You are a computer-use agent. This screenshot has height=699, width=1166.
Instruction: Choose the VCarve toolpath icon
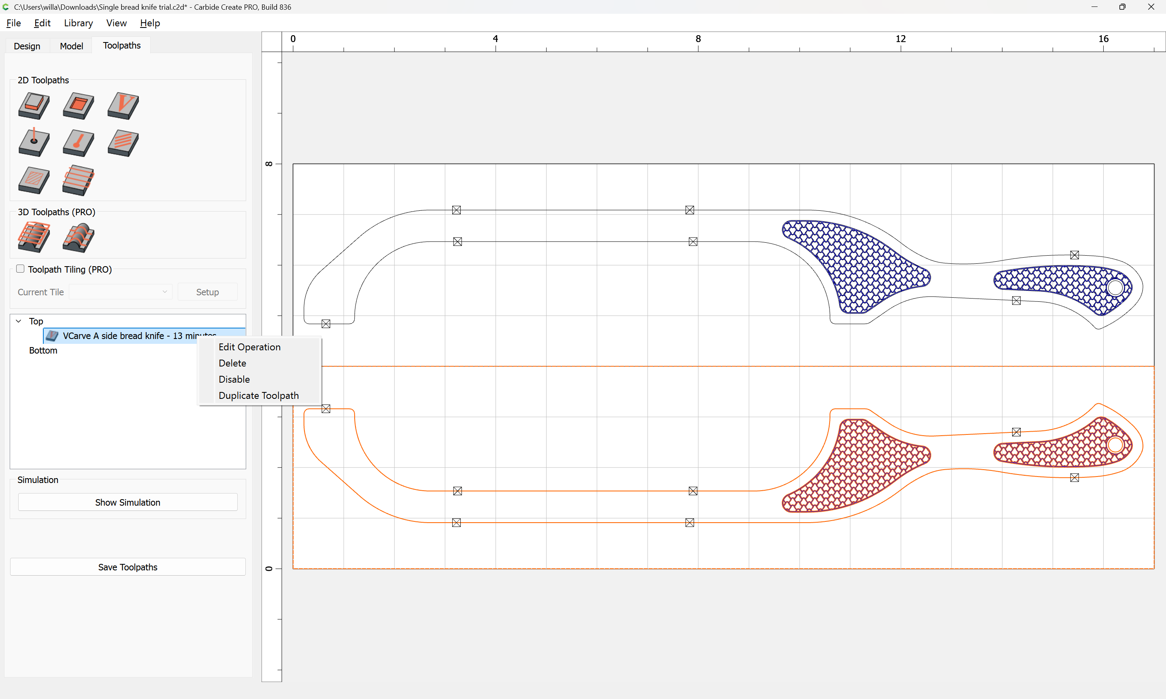pos(123,106)
